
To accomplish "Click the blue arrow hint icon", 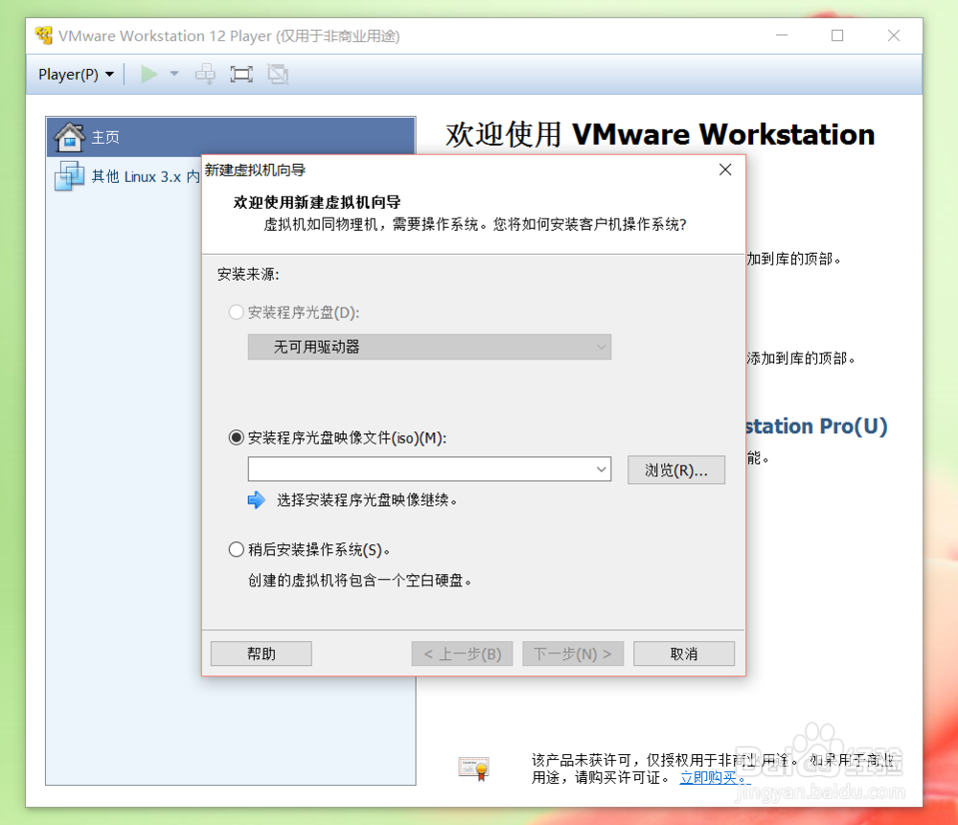I will point(257,500).
